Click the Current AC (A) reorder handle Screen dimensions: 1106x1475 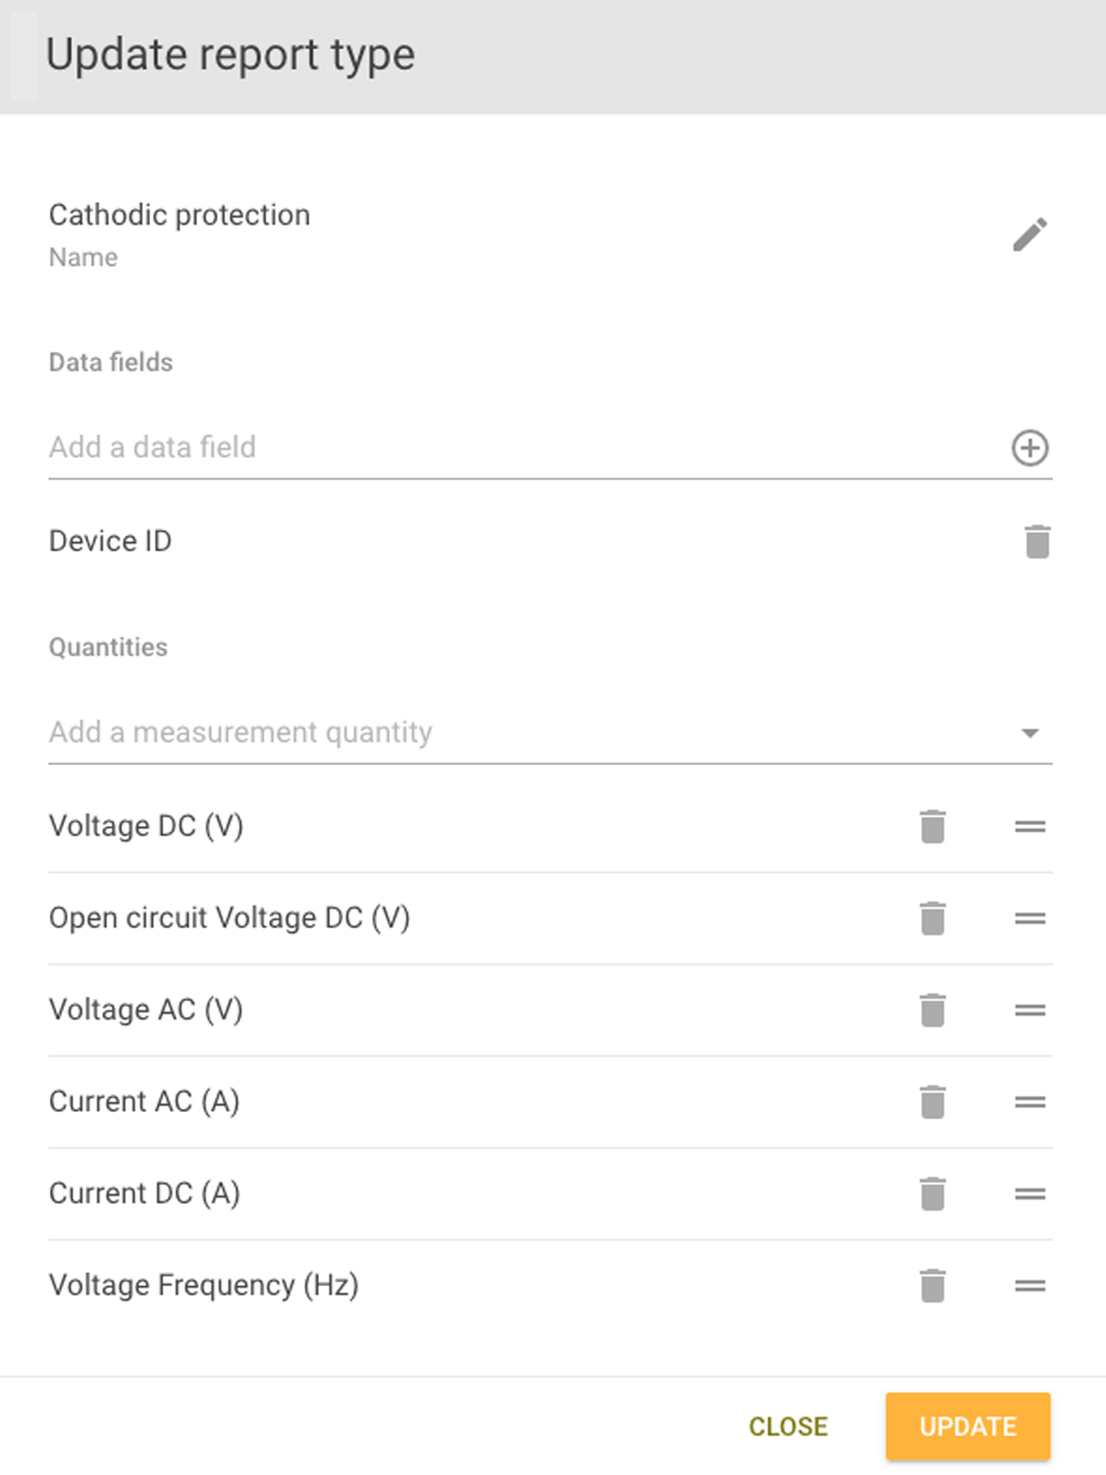1030,1102
